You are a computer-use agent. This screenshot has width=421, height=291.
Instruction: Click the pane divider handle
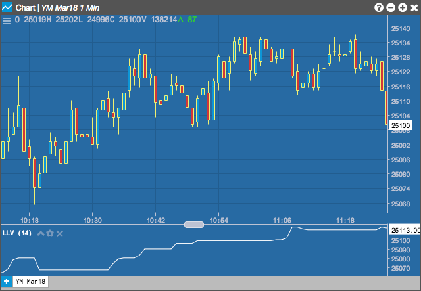pyautogui.click(x=194, y=225)
